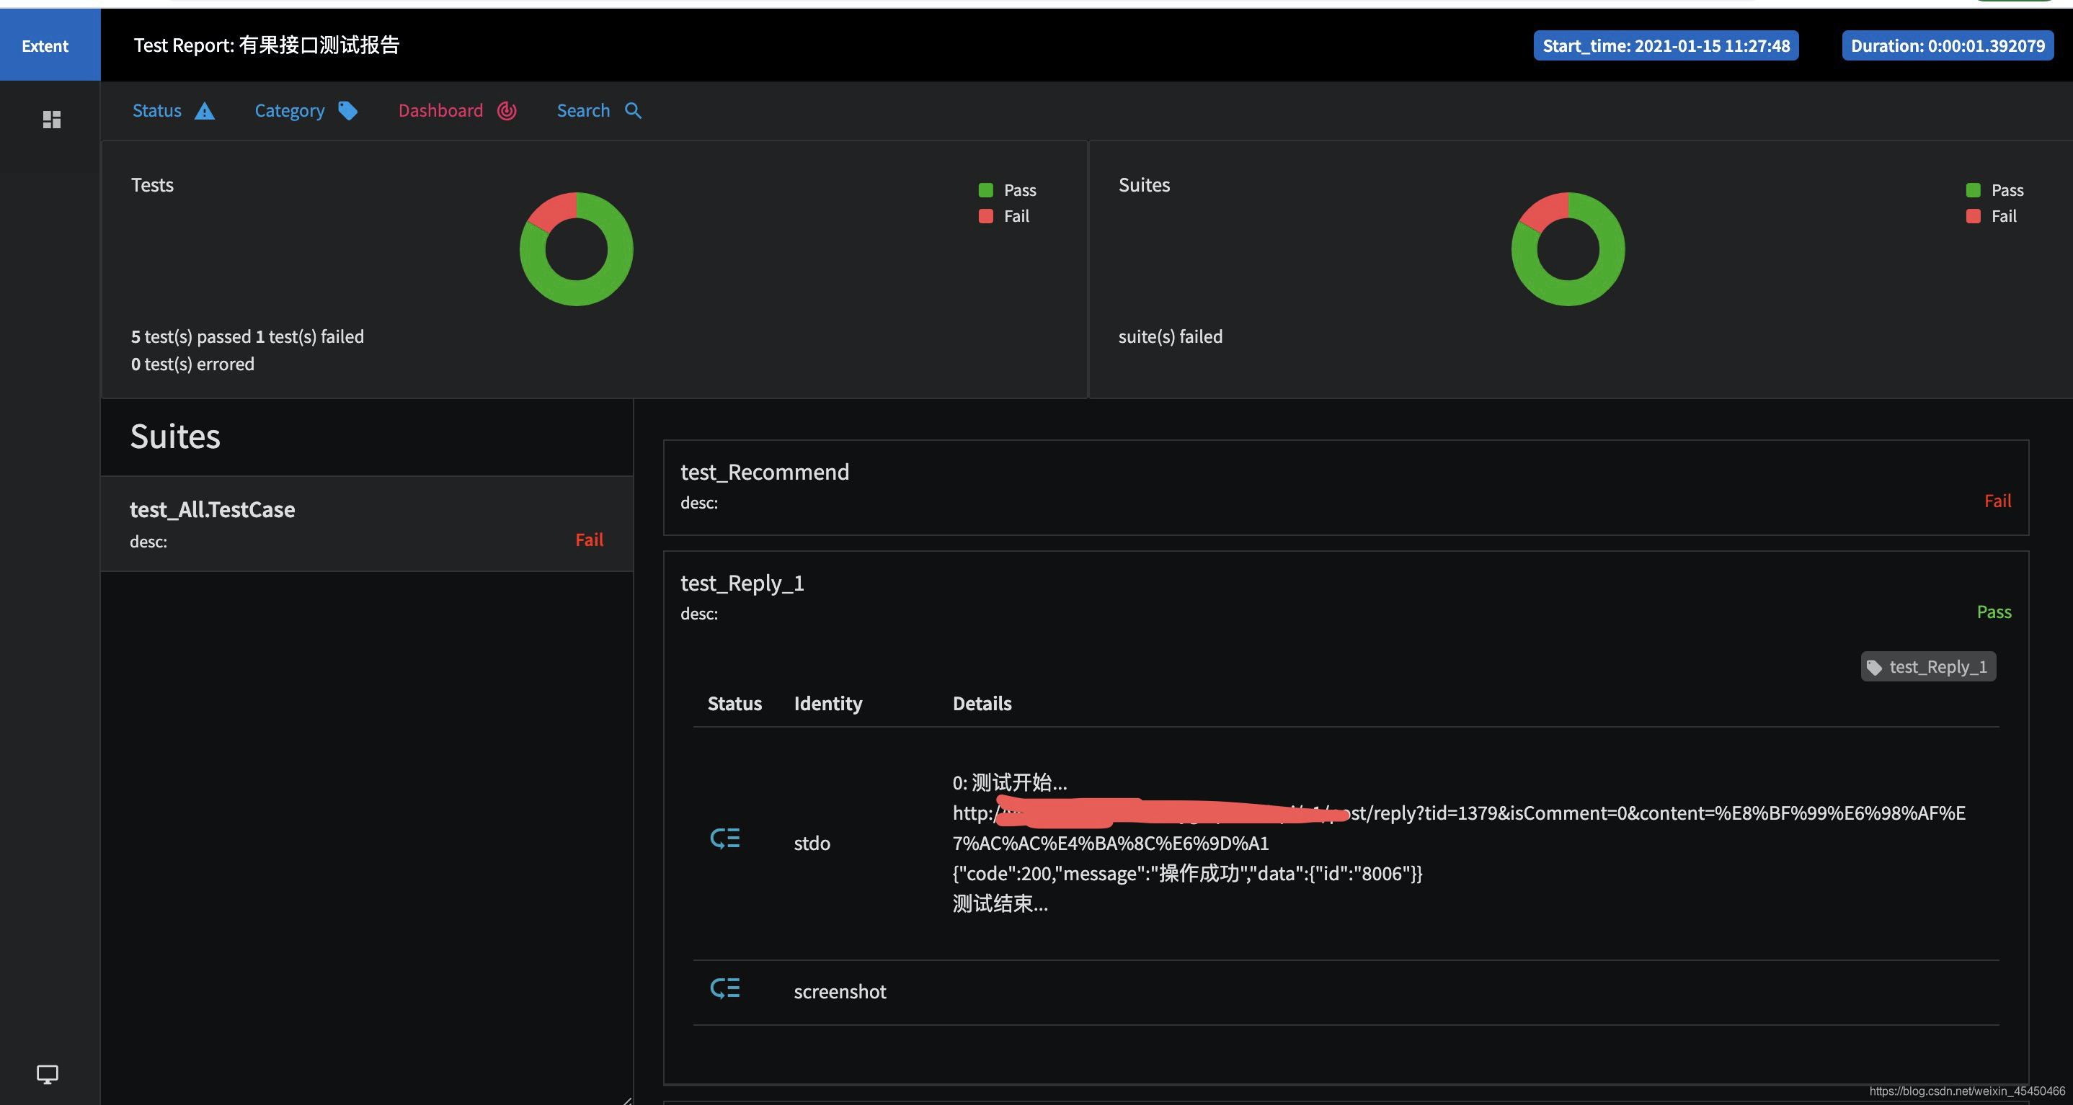Click the '0 test(s) errored' text

pyautogui.click(x=192, y=364)
